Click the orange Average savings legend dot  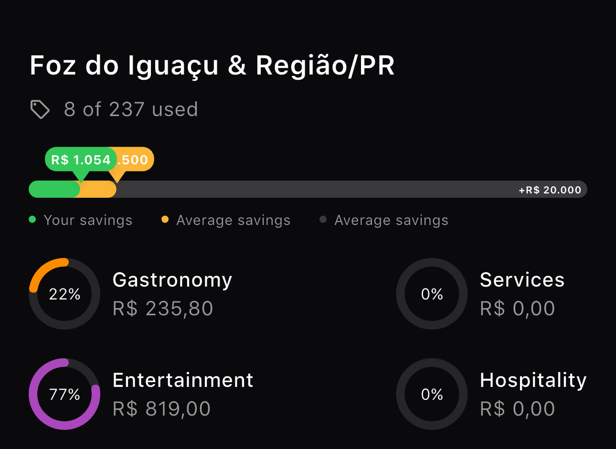pos(165,220)
